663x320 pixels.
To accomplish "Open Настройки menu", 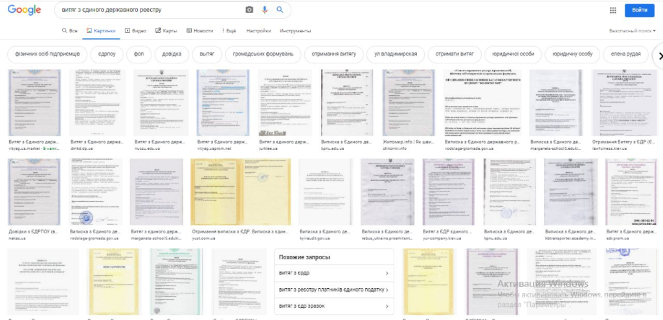I will [258, 31].
